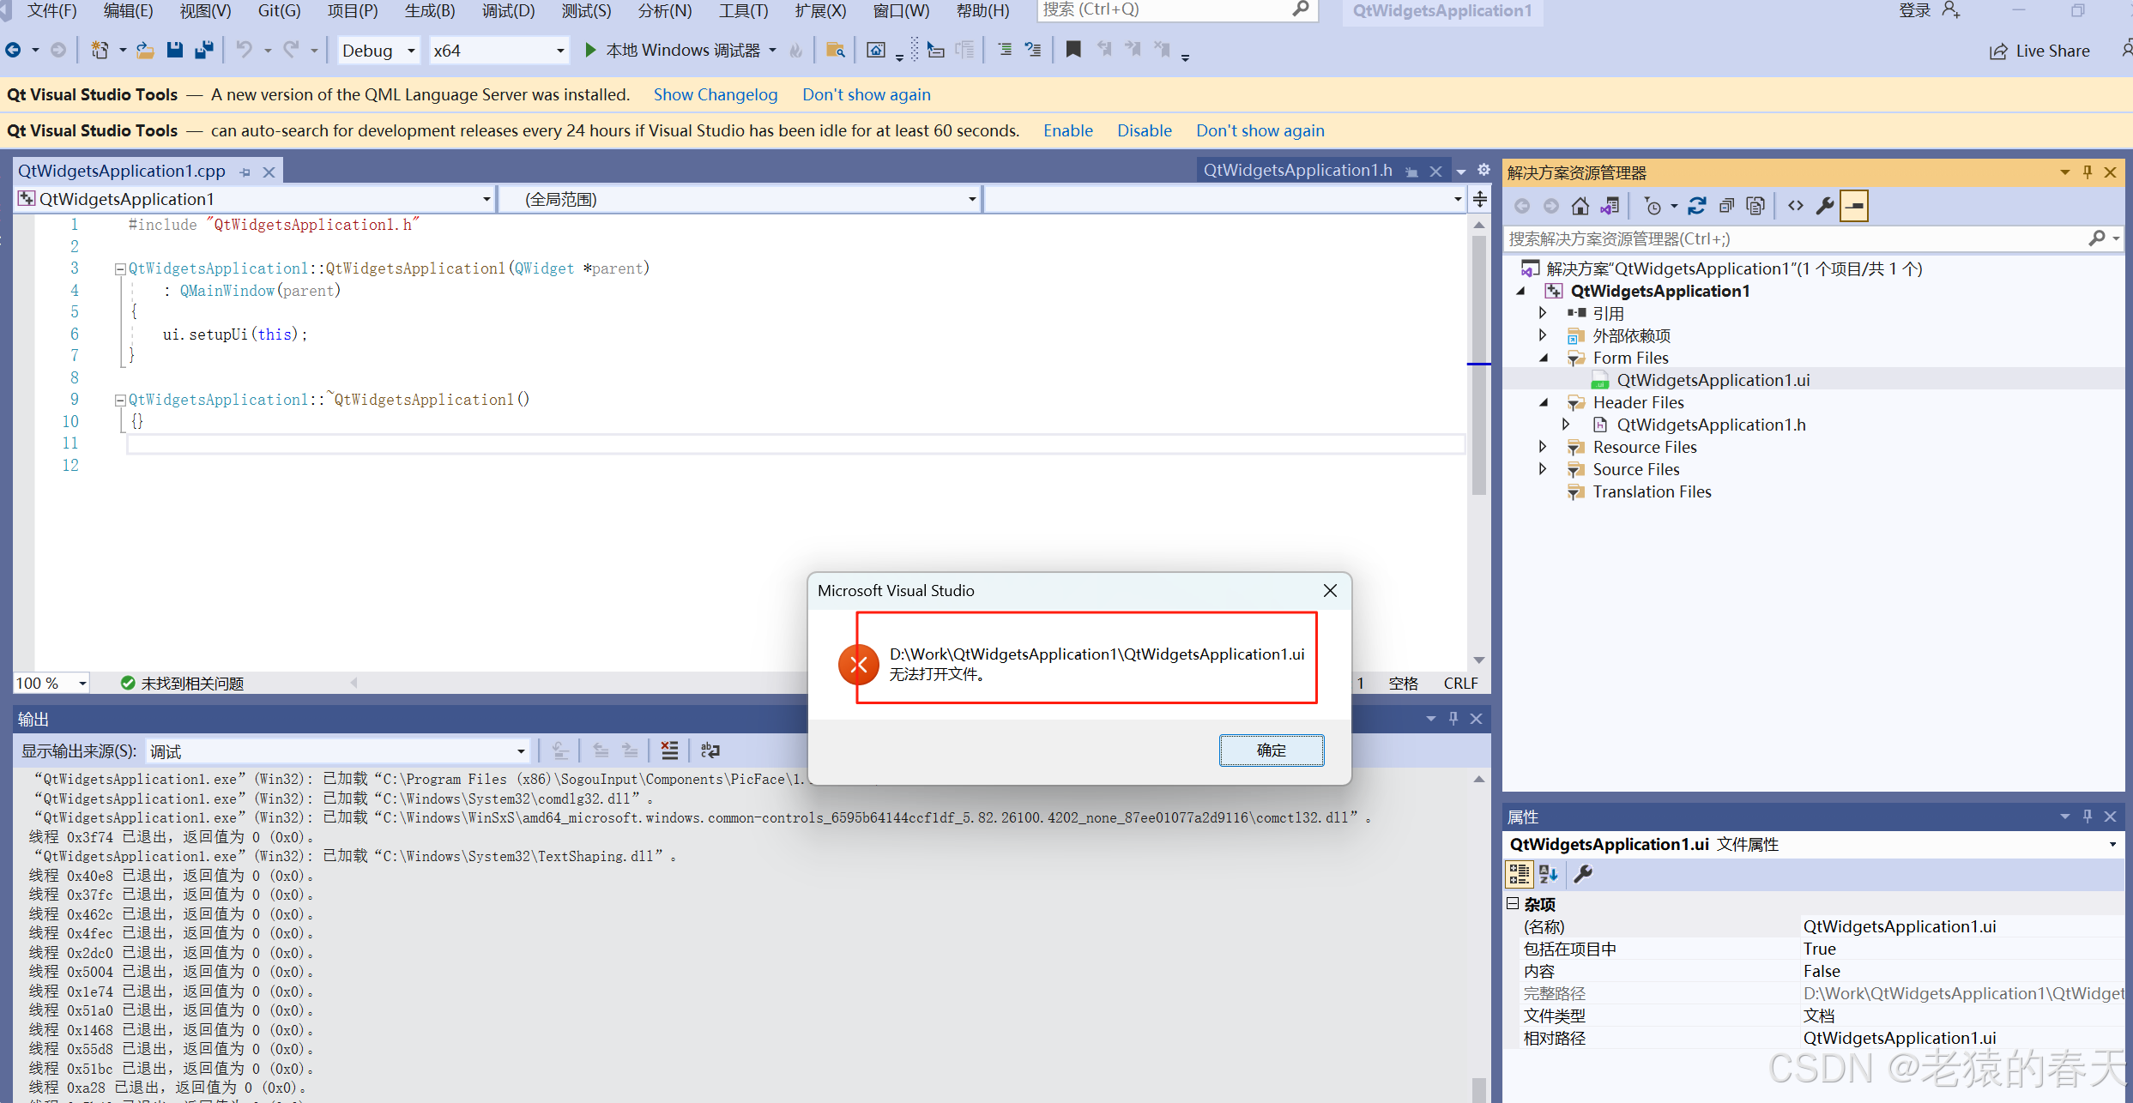This screenshot has height=1103, width=2133.
Task: Click the bookmark toggle icon in the toolbar
Action: [1073, 50]
